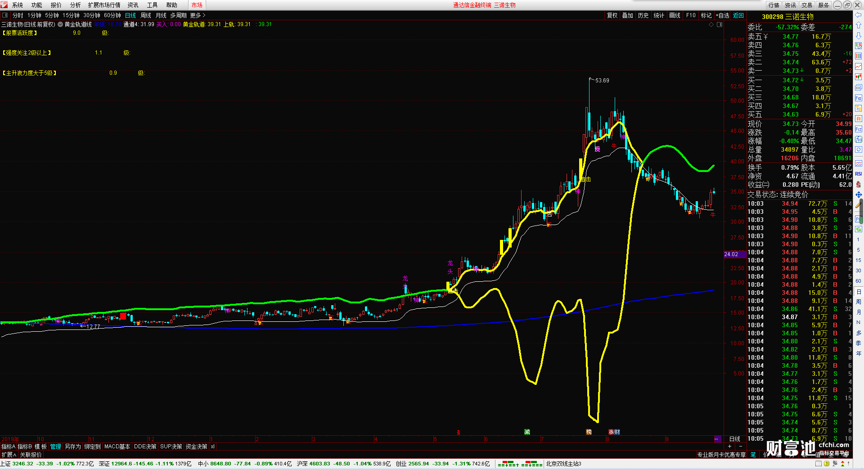864x469 pixels.
Task: Open the 分析 menu
Action: pyautogui.click(x=75, y=5)
